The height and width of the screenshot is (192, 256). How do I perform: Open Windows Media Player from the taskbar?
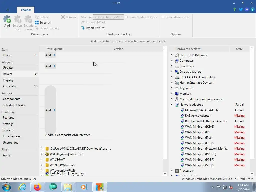point(83,187)
